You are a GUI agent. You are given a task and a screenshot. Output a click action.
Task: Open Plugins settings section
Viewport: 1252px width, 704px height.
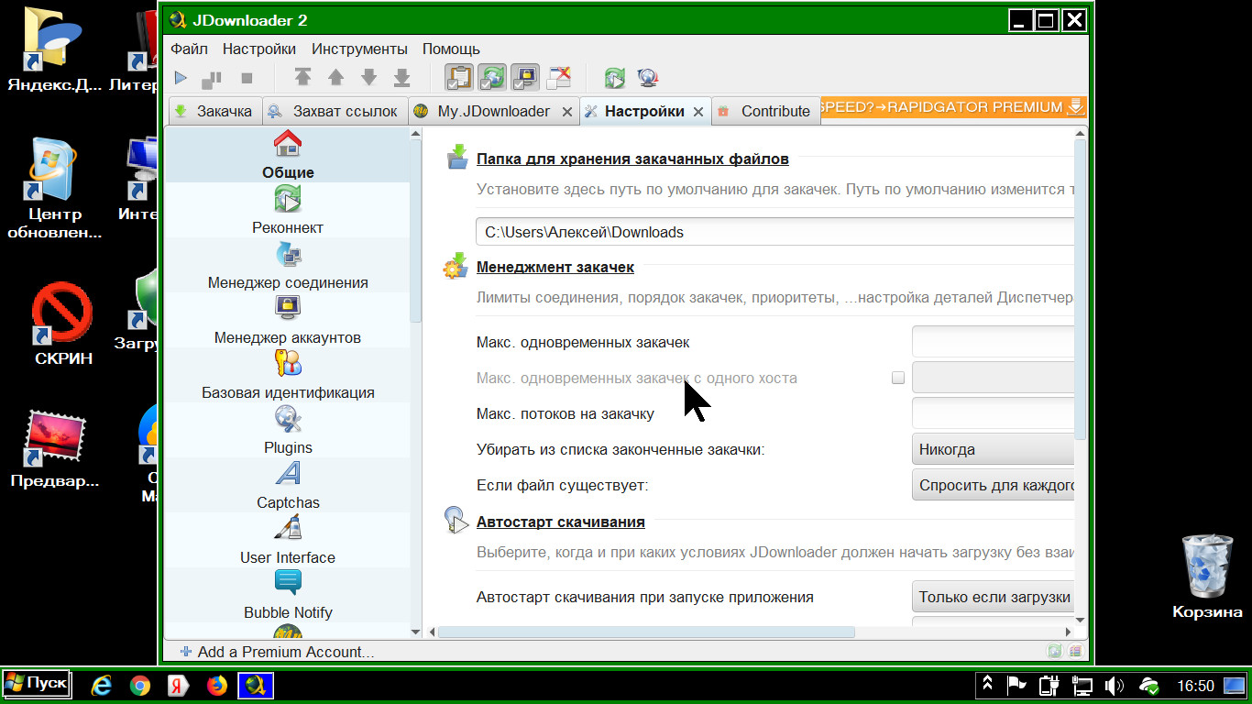point(288,429)
